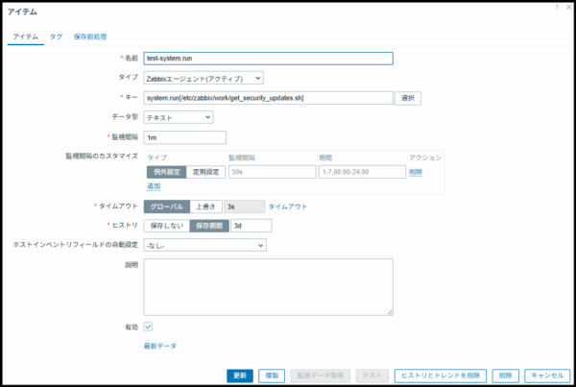576x387 pixels.
Task: Choose 保存期間 for history
Action: (x=207, y=226)
